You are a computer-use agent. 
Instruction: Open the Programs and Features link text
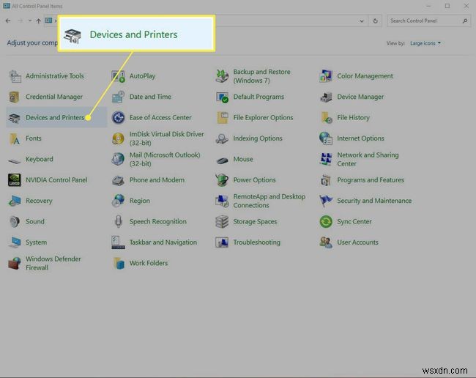click(x=371, y=180)
